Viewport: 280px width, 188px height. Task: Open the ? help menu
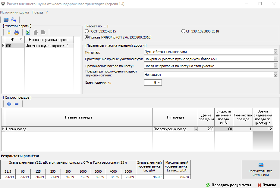(x=47, y=12)
